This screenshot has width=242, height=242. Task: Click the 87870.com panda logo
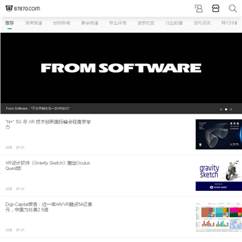coord(23,9)
